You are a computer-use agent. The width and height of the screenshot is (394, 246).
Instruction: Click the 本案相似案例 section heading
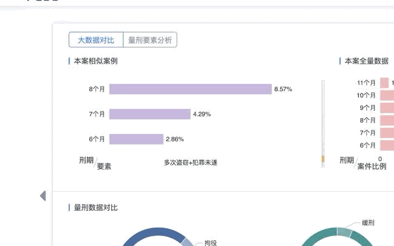pyautogui.click(x=95, y=61)
